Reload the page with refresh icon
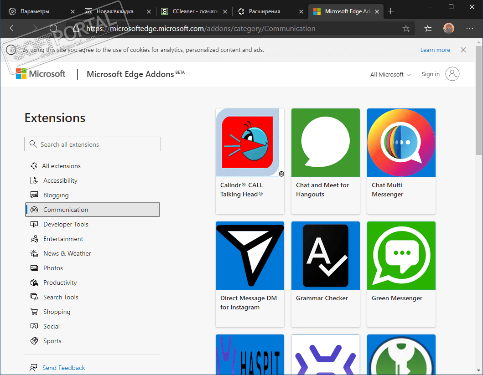The height and width of the screenshot is (375, 483). (x=53, y=28)
